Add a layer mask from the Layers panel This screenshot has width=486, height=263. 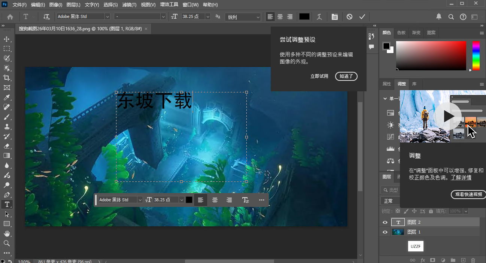click(432, 260)
